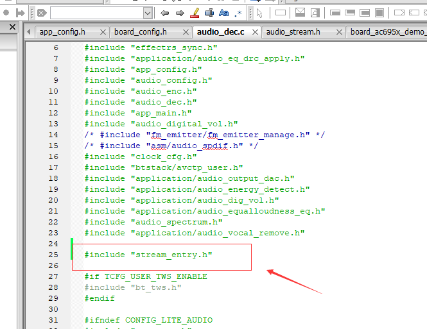Viewport: 427px width, 329px height.
Task: Toggle search in selected text icon
Action: [x=209, y=13]
